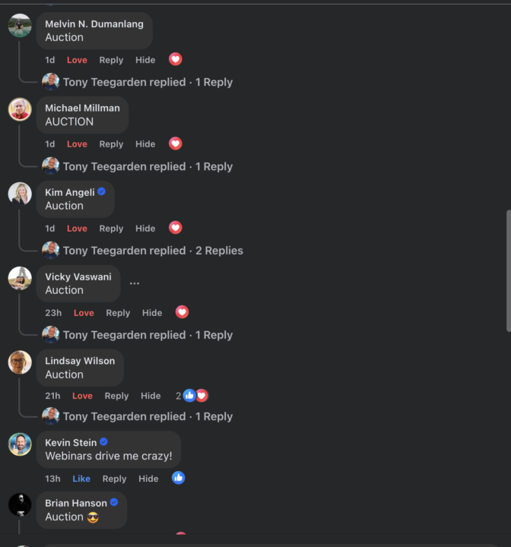Viewport: 511px width, 547px height.
Task: Click the vertical scrollbar thumb
Action: 509,270
